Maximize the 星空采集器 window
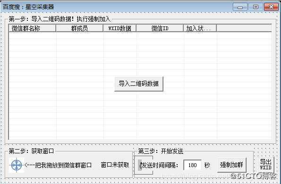 (255, 7)
